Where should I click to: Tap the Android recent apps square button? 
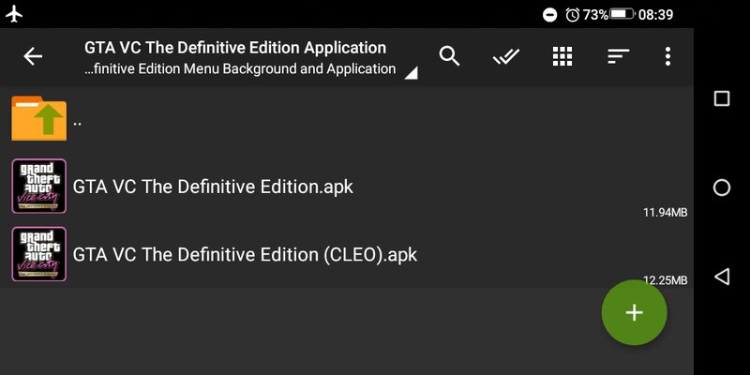(722, 98)
